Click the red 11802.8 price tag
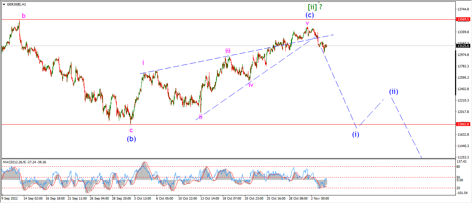Viewport: 472px width, 203px height. (462, 124)
